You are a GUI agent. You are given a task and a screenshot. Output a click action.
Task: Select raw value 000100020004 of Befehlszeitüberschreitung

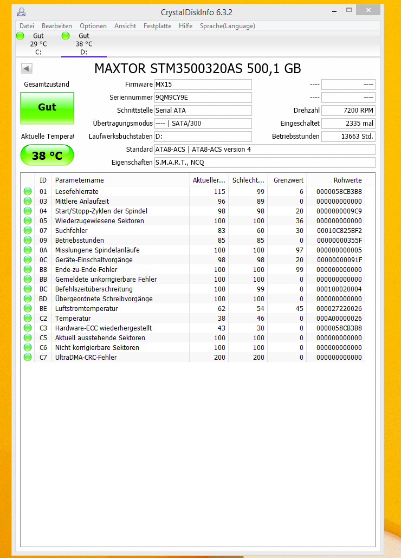tap(339, 289)
